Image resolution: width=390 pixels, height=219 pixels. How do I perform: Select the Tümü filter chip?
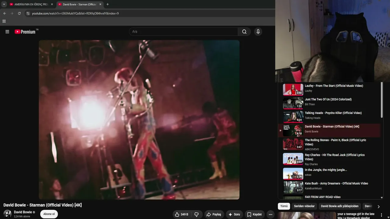[284, 206]
